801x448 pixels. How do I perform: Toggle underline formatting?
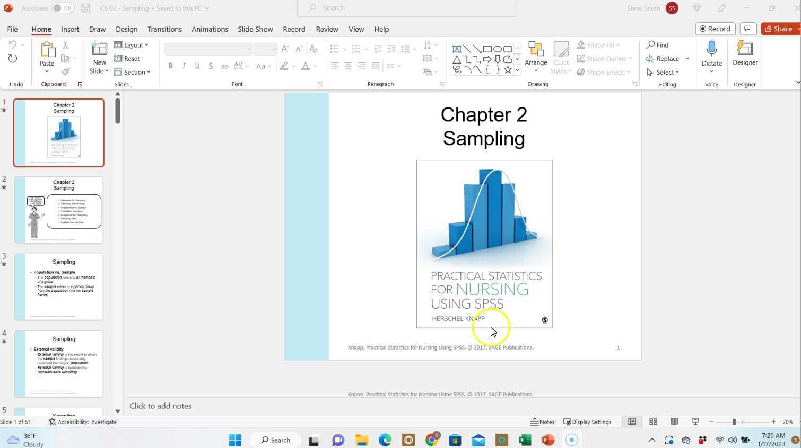(197, 66)
